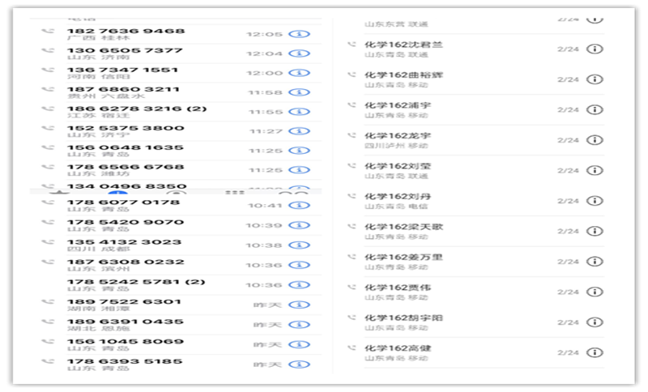This screenshot has height=392, width=648.
Task: Tap info icon next to 化学162高健
Action: click(x=595, y=353)
